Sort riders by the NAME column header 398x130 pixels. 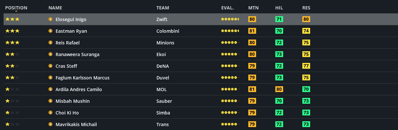coord(55,8)
